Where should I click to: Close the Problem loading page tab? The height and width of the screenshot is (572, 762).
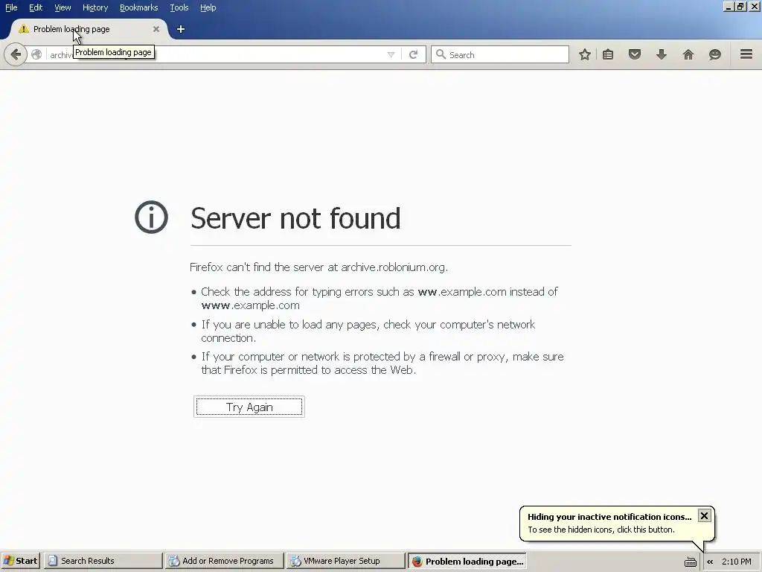pyautogui.click(x=156, y=29)
